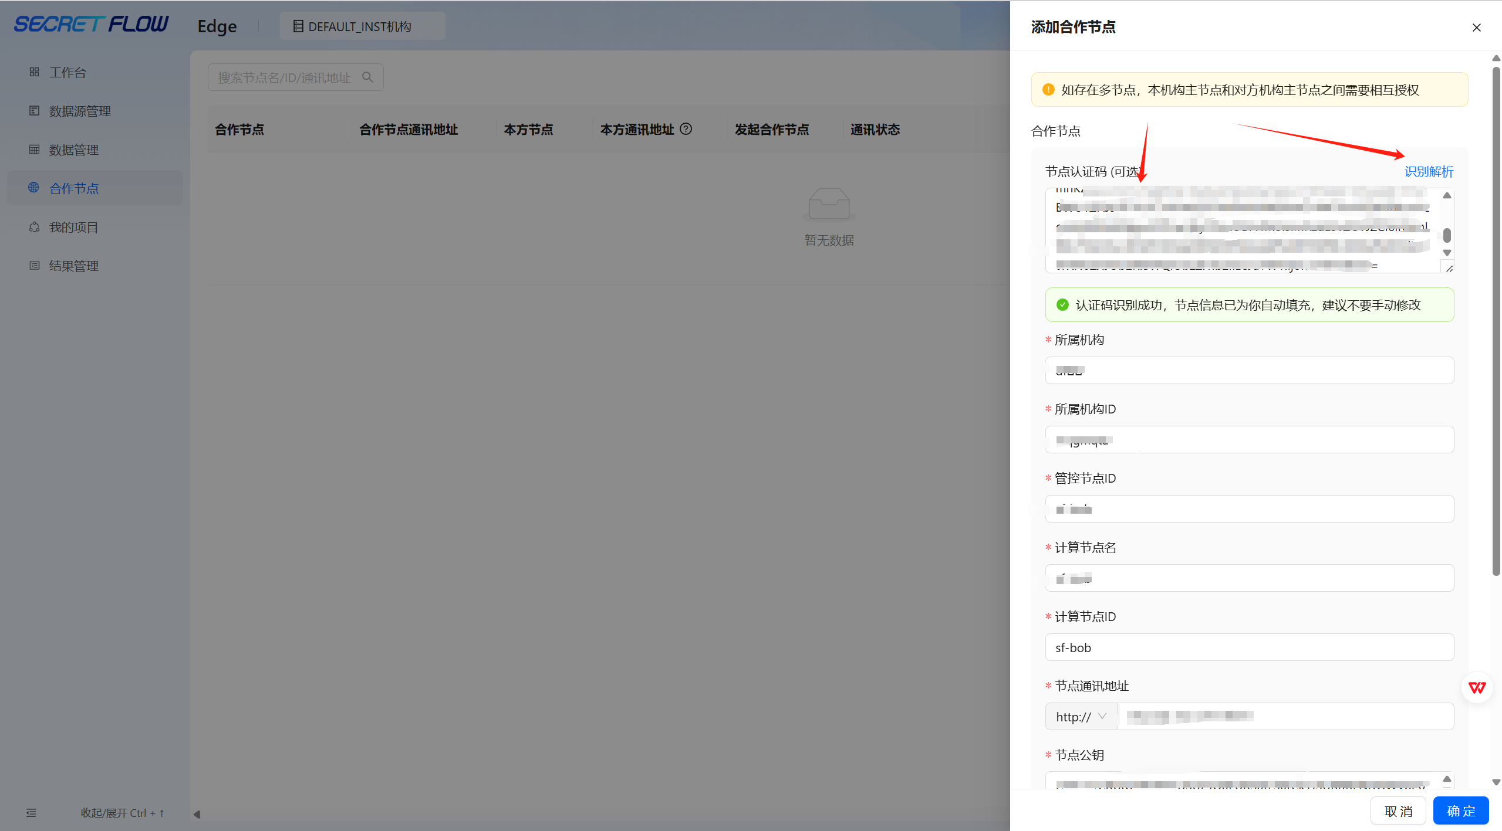Viewport: 1502px width, 831px height.
Task: Click the 数据管理 table icon
Action: click(x=34, y=149)
